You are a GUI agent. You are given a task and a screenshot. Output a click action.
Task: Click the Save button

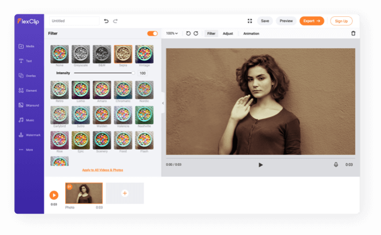[265, 21]
